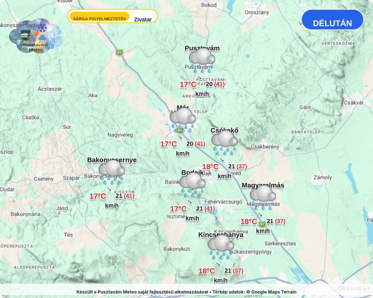Click the 18°C temperature at Csókakő
The image size is (373, 298).
(x=210, y=167)
